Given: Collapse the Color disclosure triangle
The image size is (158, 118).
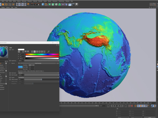Looking at the screenshot, I should (17, 49).
